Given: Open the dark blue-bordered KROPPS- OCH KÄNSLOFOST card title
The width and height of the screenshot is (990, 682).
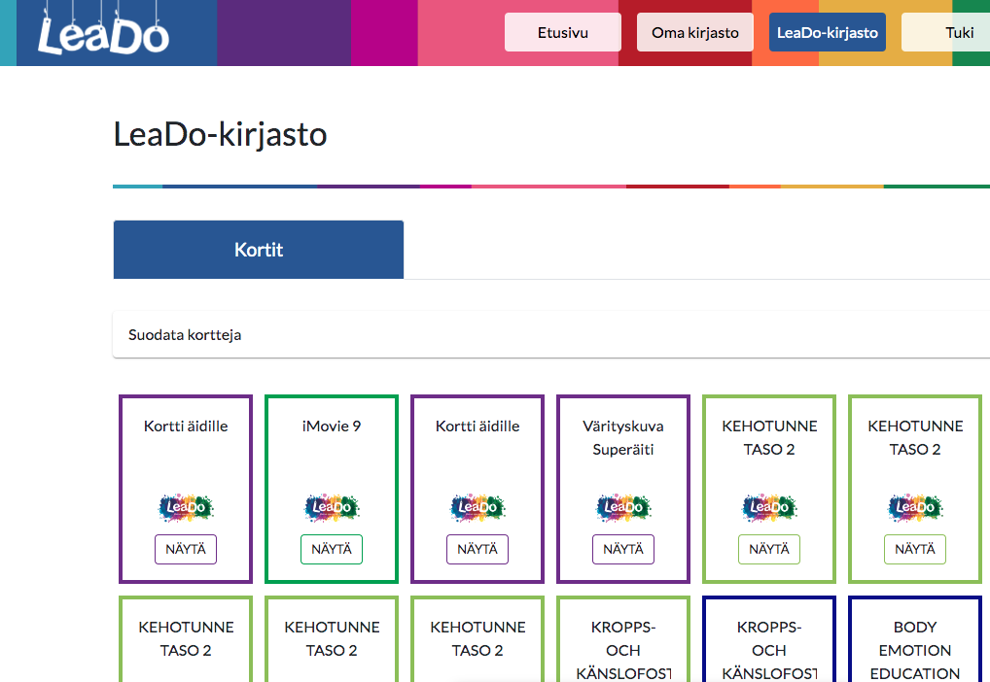Looking at the screenshot, I should (x=769, y=650).
